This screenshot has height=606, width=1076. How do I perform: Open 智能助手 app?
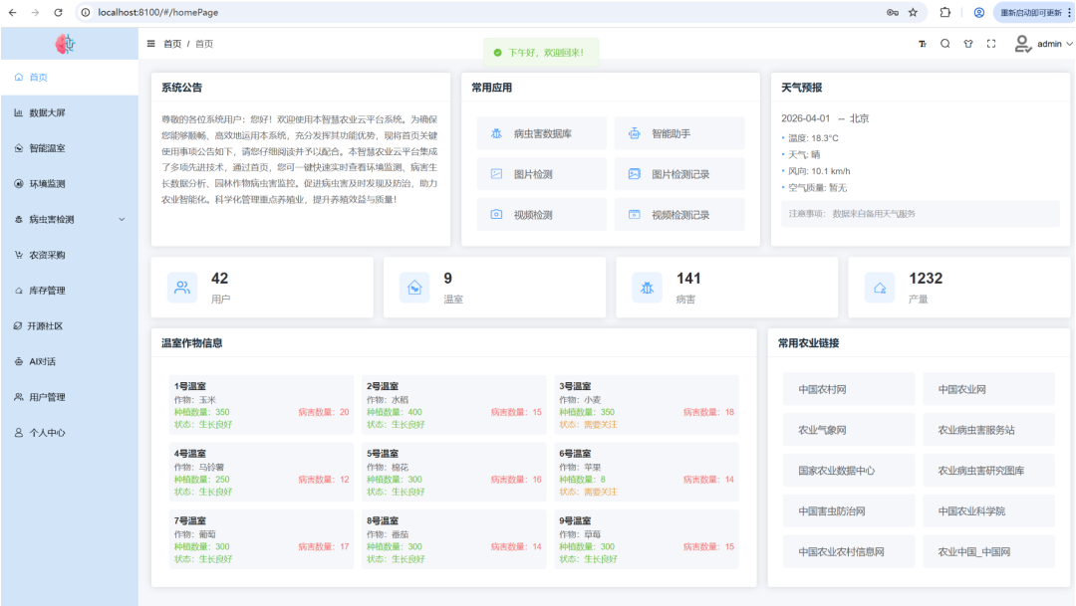(x=679, y=133)
